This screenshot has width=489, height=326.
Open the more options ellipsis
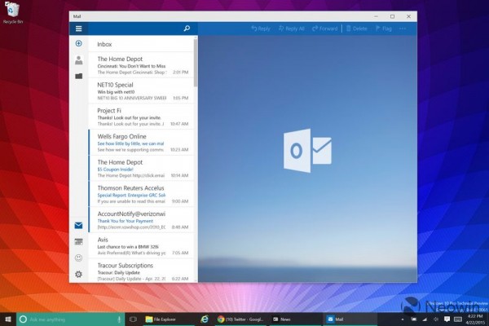(405, 29)
